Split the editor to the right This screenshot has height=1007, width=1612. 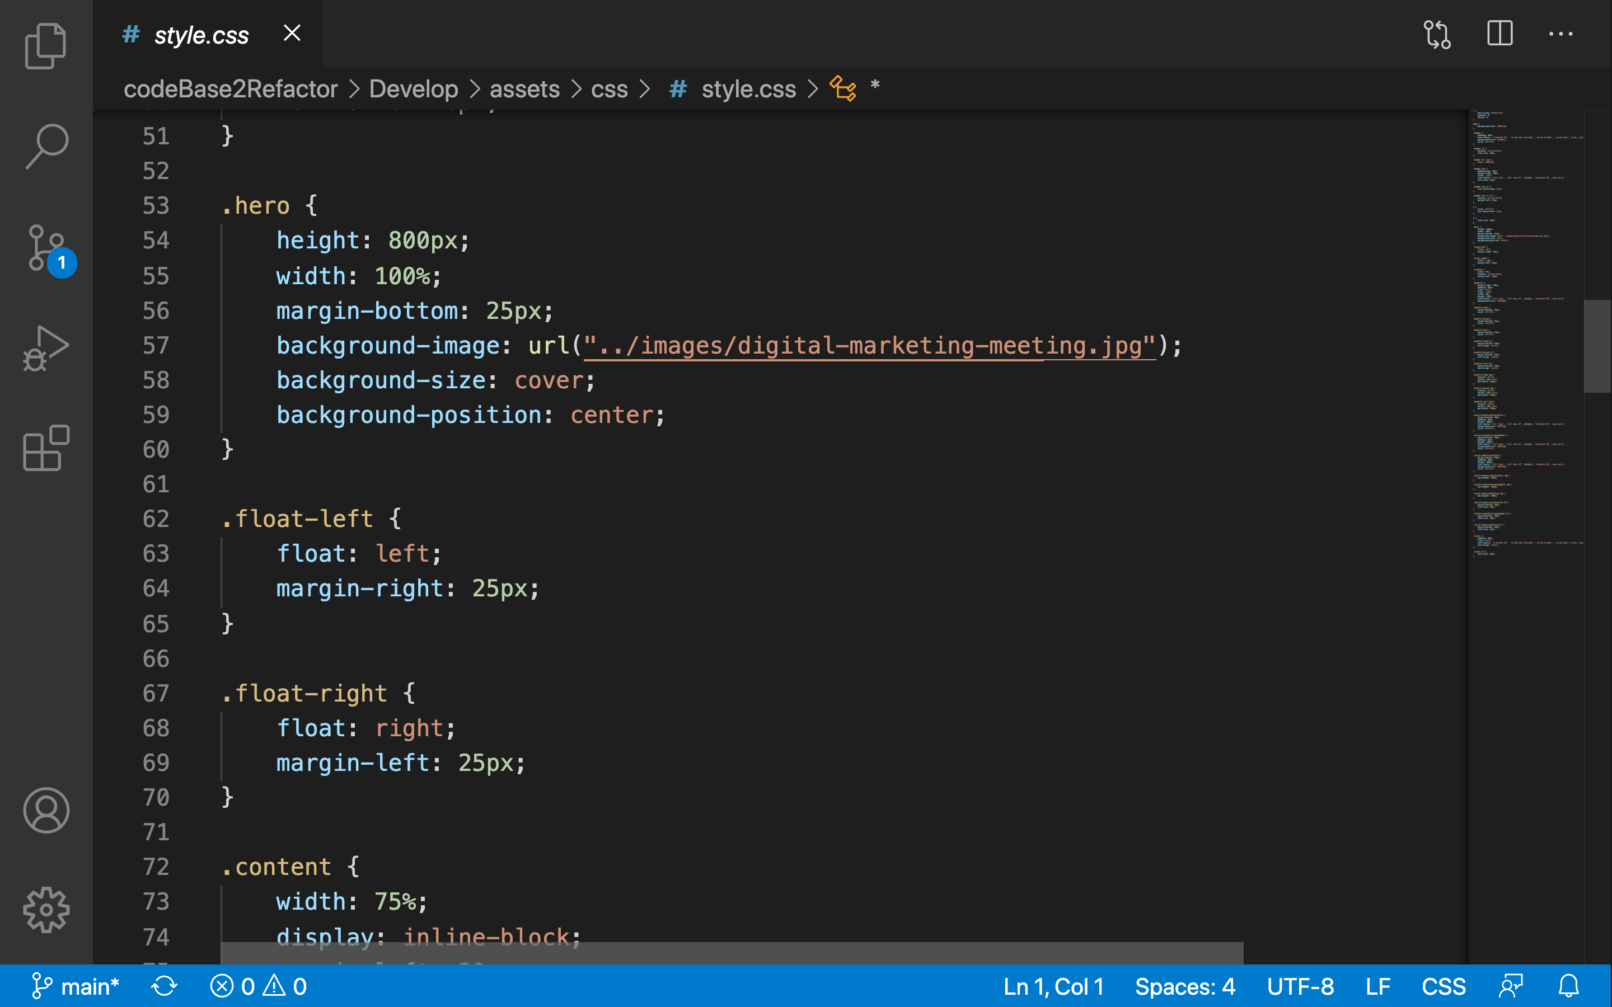1499,34
